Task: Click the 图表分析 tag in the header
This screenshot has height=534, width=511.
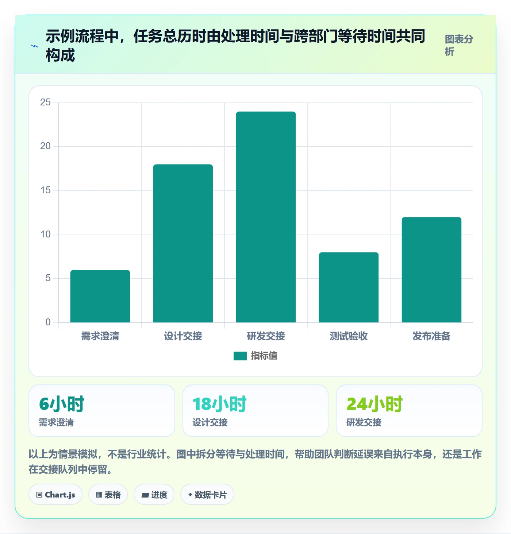Action: click(459, 45)
